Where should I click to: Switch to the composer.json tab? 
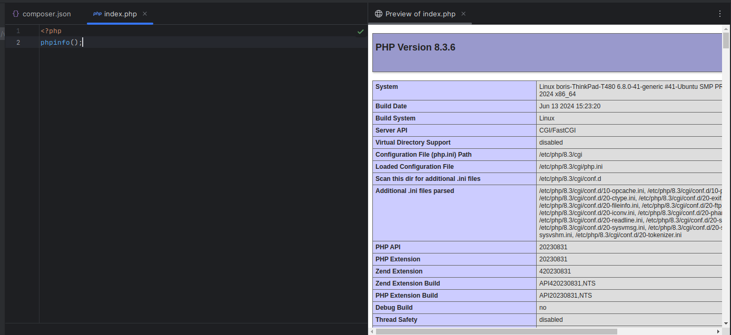(46, 14)
